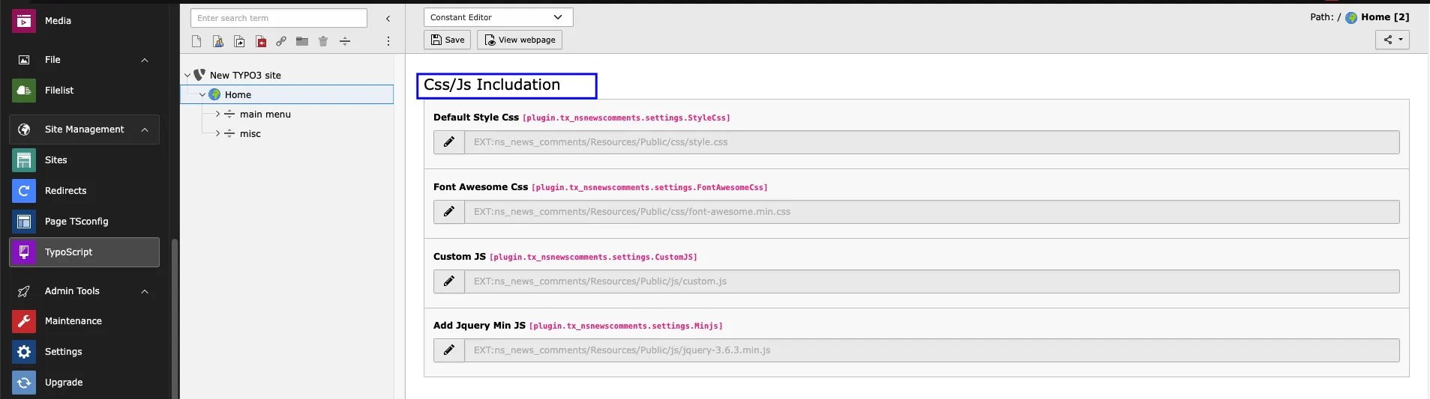The width and height of the screenshot is (1430, 399).
Task: Open the Settings gear icon
Action: [x=24, y=352]
